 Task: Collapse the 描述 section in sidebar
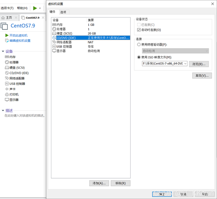[3, 111]
